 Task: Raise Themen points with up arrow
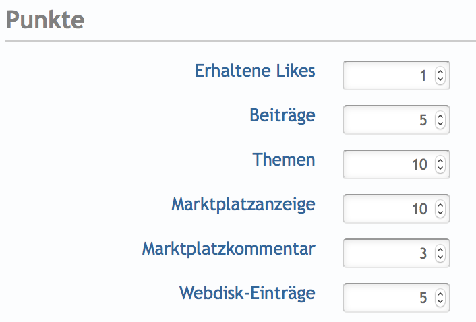pos(440,160)
